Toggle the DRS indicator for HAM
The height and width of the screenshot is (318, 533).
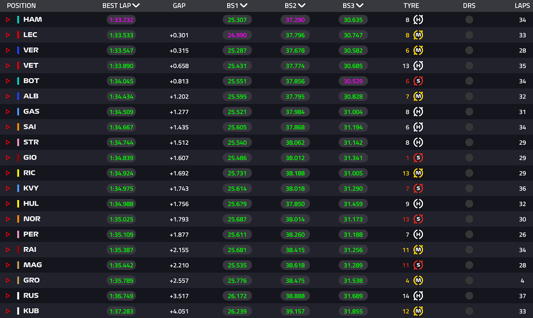coord(469,20)
